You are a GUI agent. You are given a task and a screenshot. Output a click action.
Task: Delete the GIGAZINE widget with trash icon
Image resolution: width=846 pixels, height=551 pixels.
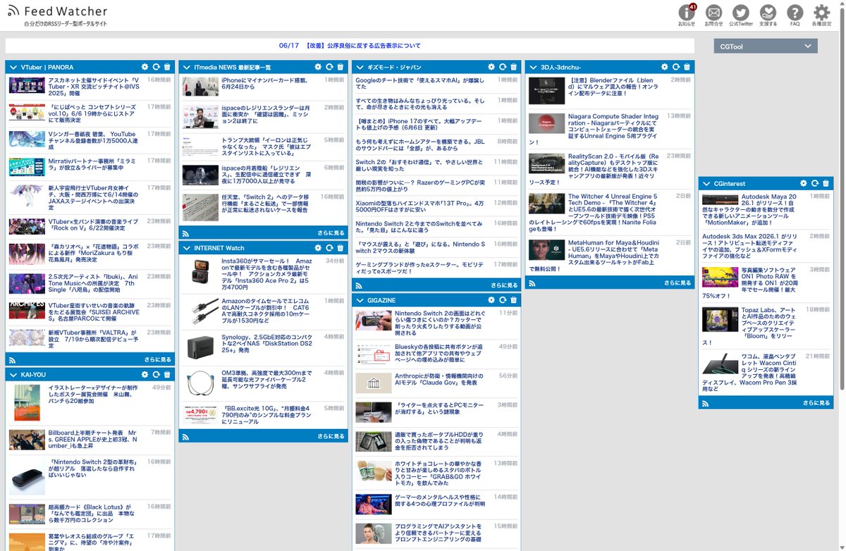pos(513,300)
